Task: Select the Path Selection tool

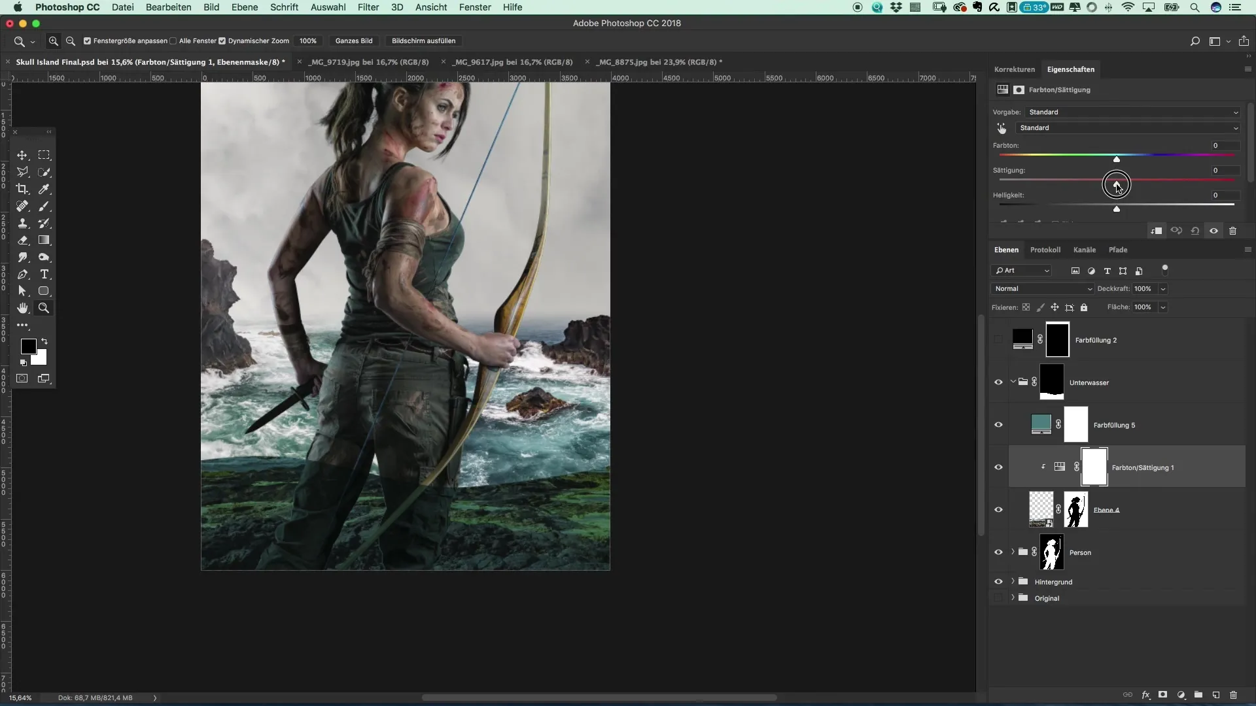Action: coord(22,291)
